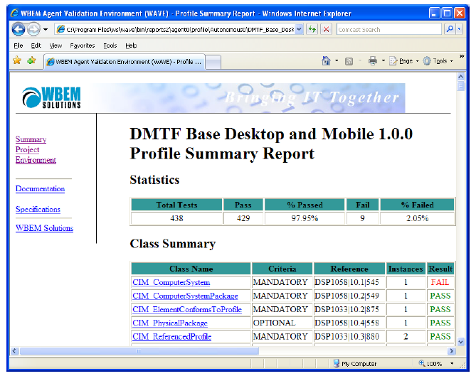
Task: Open the Documentation link
Action: click(x=40, y=188)
